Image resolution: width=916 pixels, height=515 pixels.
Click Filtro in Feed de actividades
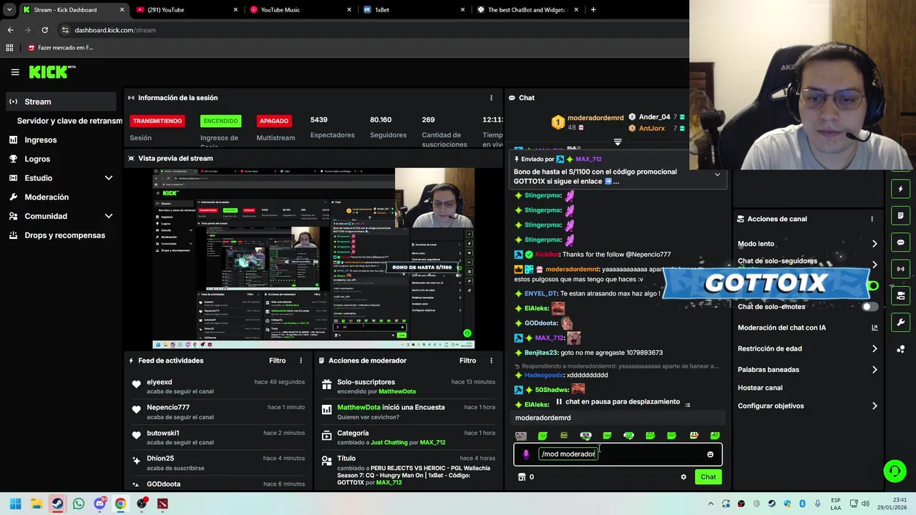pyautogui.click(x=277, y=360)
